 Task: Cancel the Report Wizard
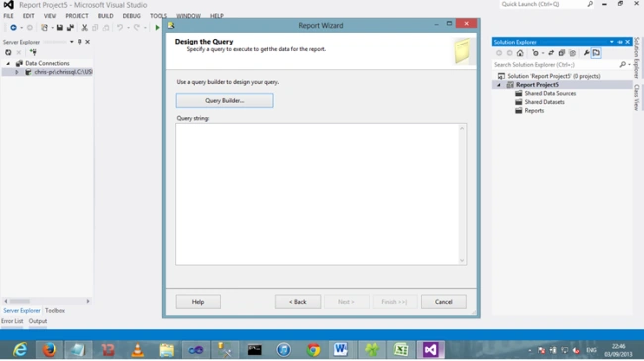[x=444, y=302]
